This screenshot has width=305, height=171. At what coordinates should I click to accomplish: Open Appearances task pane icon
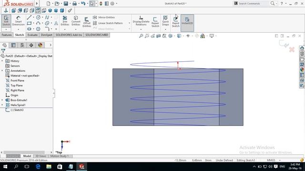coord(302,70)
